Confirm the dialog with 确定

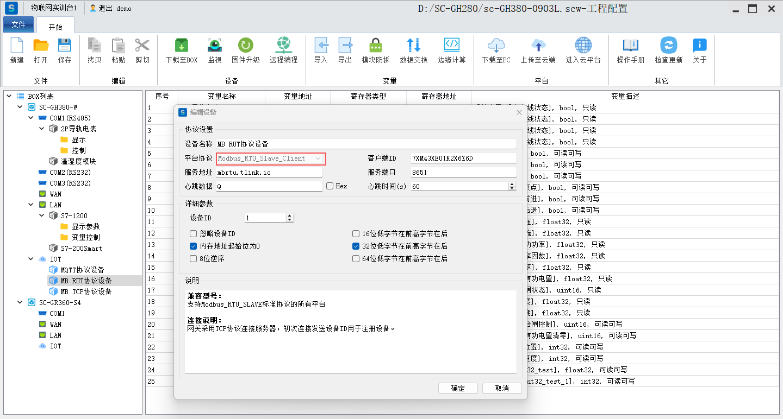[458, 389]
